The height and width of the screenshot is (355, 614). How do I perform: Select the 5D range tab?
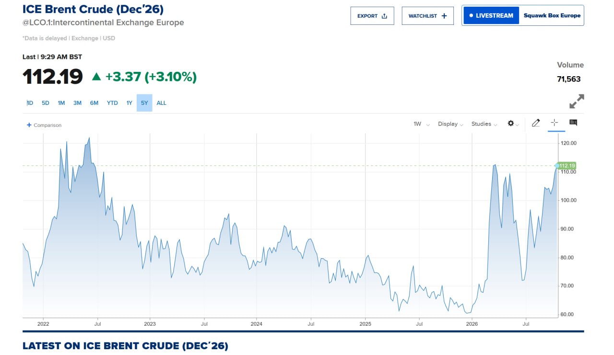[46, 103]
